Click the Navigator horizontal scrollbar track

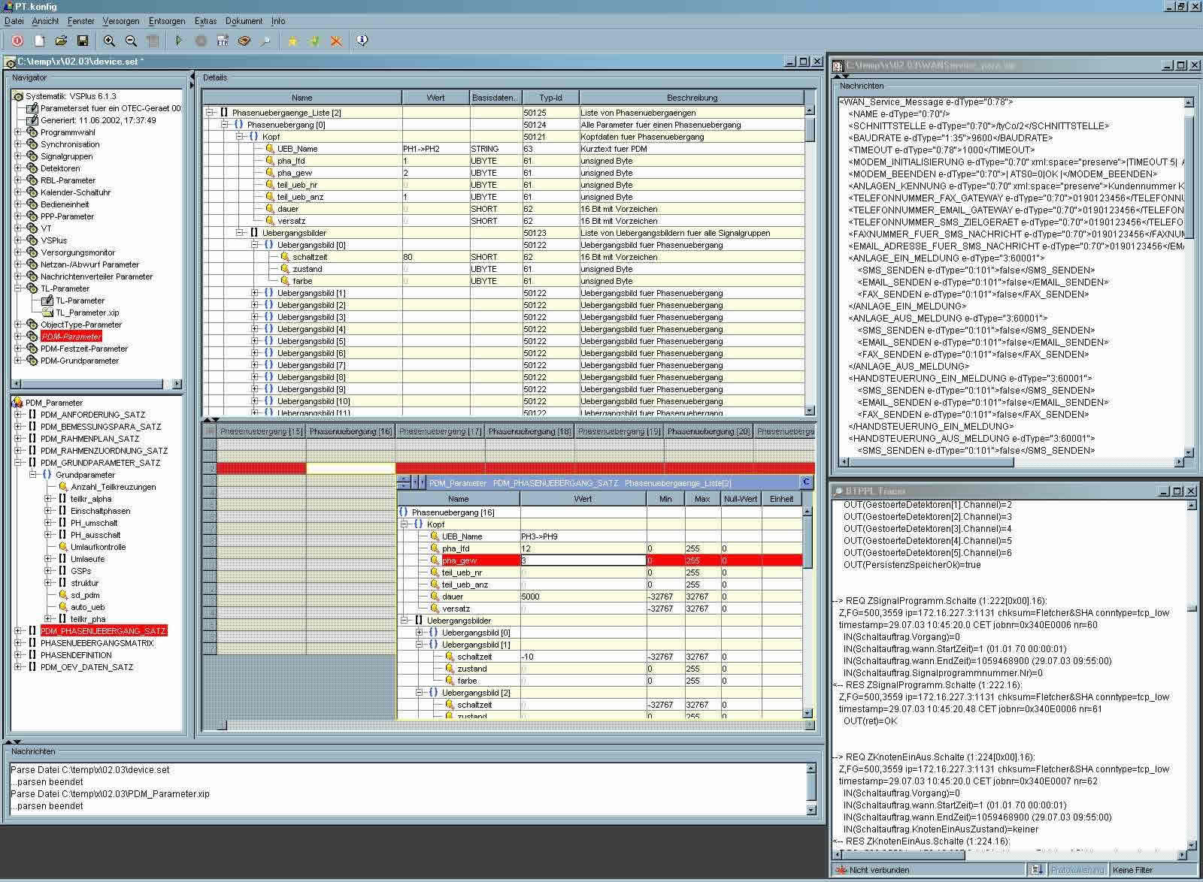(90, 384)
